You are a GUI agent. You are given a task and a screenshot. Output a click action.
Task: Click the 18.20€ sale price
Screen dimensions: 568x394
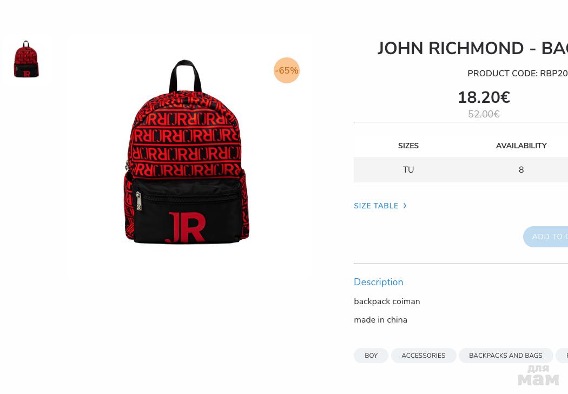[484, 97]
